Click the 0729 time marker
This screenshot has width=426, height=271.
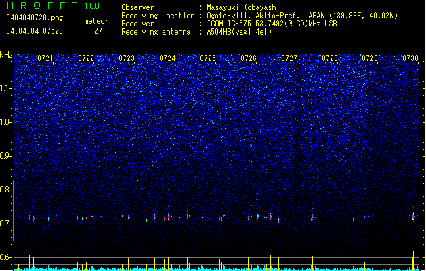coord(370,58)
